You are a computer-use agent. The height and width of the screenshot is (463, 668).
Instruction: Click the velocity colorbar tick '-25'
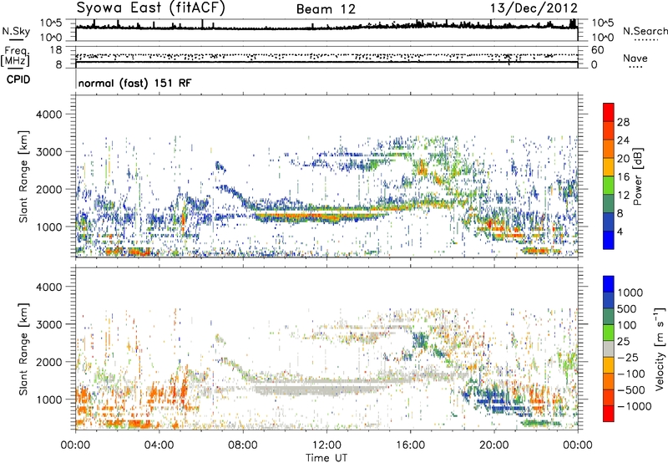pos(630,357)
